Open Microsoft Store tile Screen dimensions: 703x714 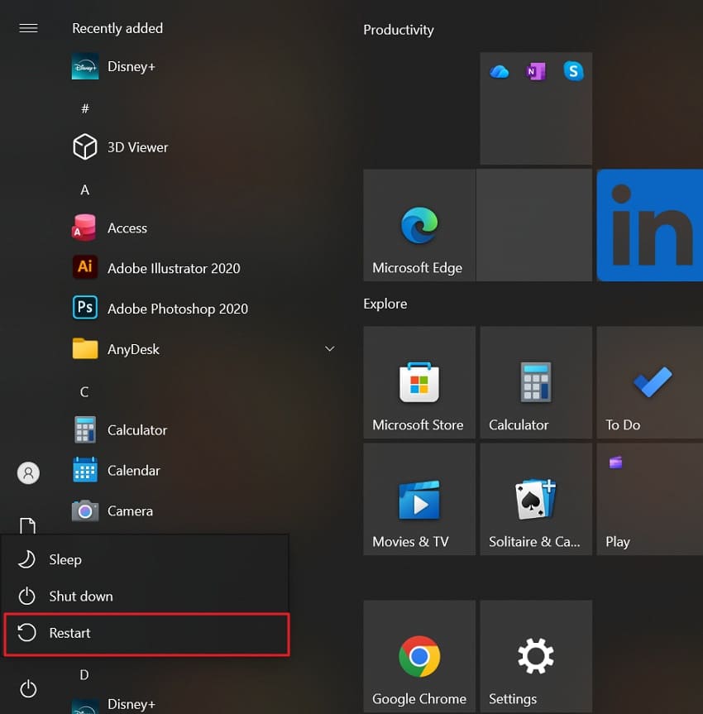(419, 382)
